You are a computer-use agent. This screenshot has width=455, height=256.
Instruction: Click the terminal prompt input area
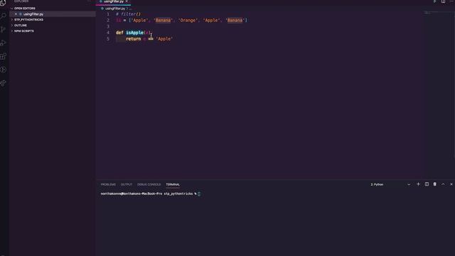pos(199,193)
